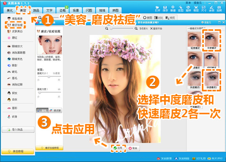226x162 pixels.
Task: Choose the 睫毛 eyelash tool
Action: point(12,72)
